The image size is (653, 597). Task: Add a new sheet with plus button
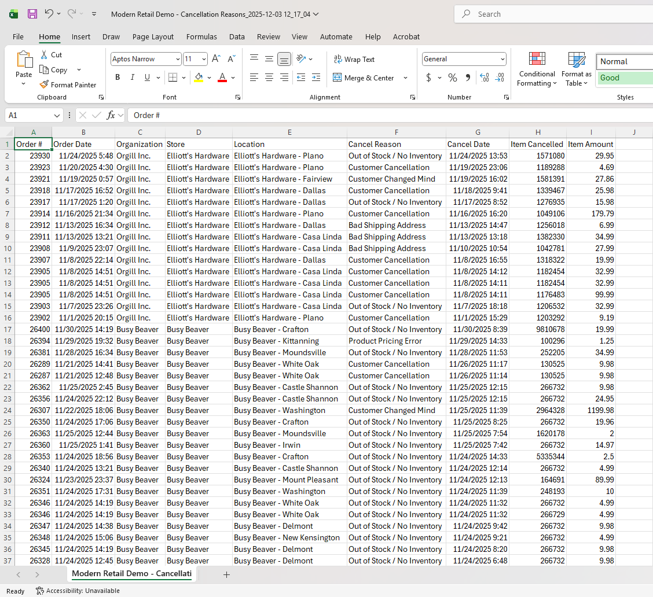click(226, 574)
